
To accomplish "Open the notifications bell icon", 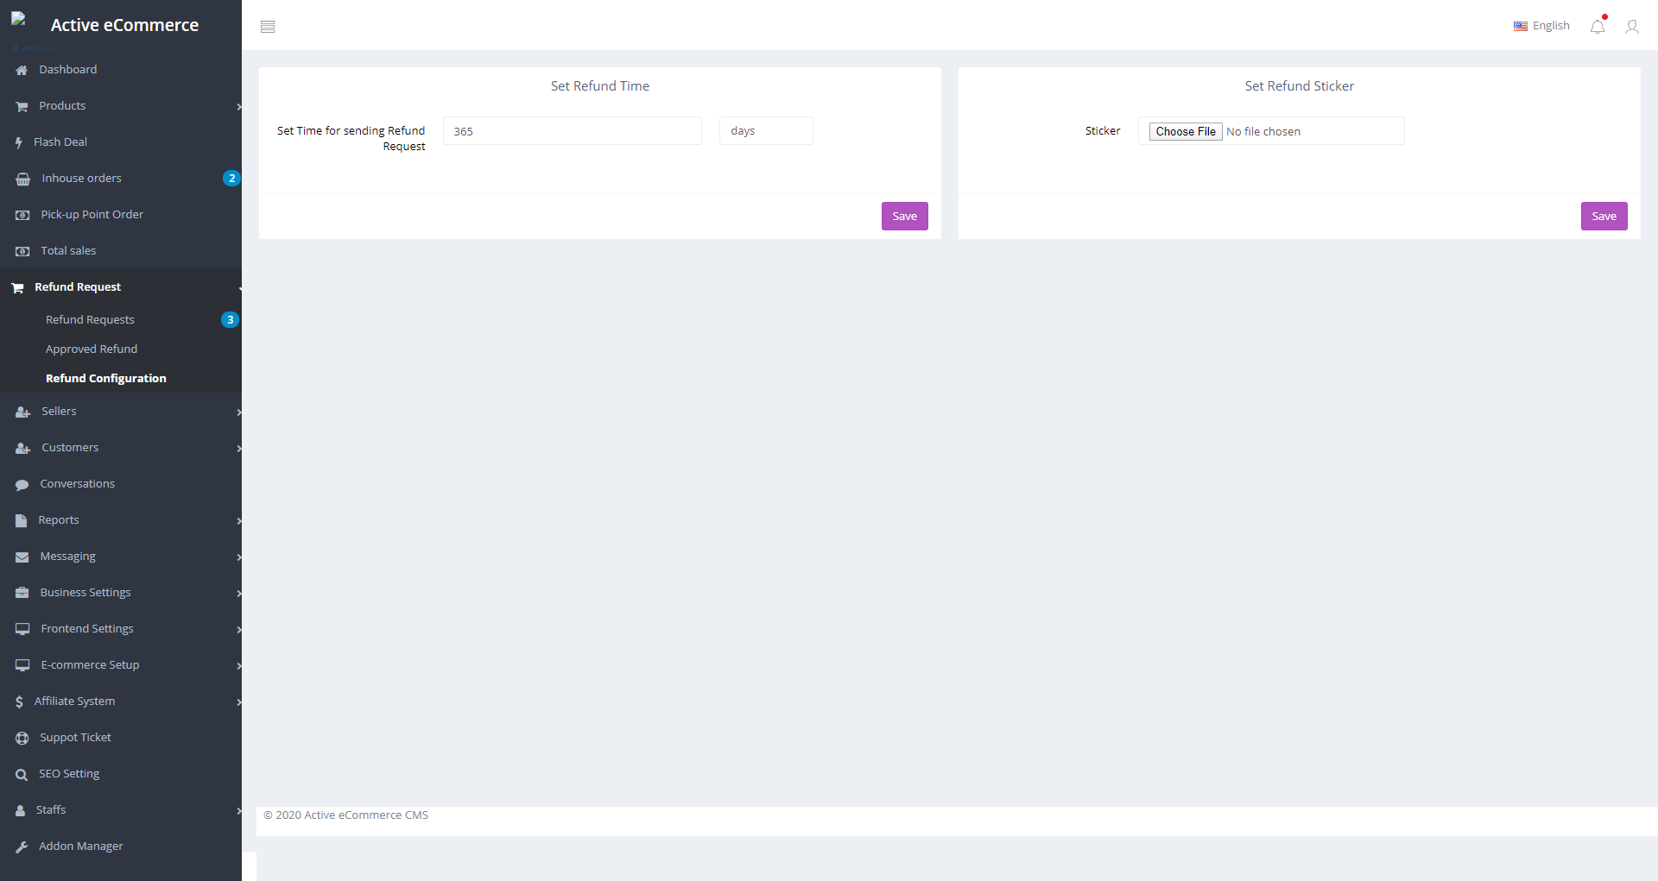I will (1598, 26).
